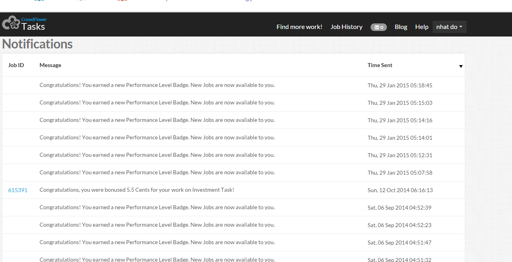This screenshot has width=512, height=262.
Task: Select the notification sent at 05:18:45
Action: coord(157,85)
